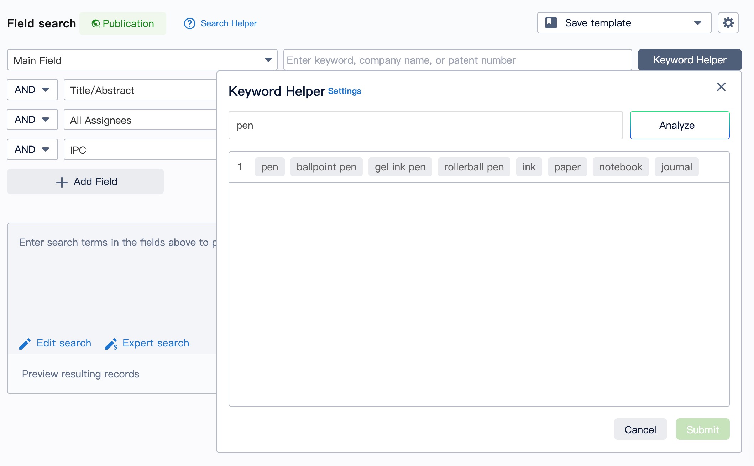
Task: Click the Publication globe icon
Action: 95,24
